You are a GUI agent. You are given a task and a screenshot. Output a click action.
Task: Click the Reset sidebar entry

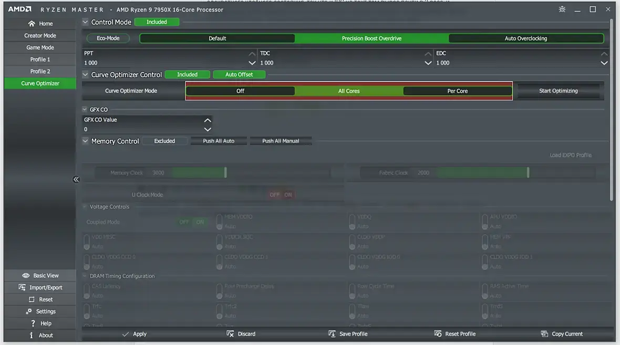(x=40, y=299)
